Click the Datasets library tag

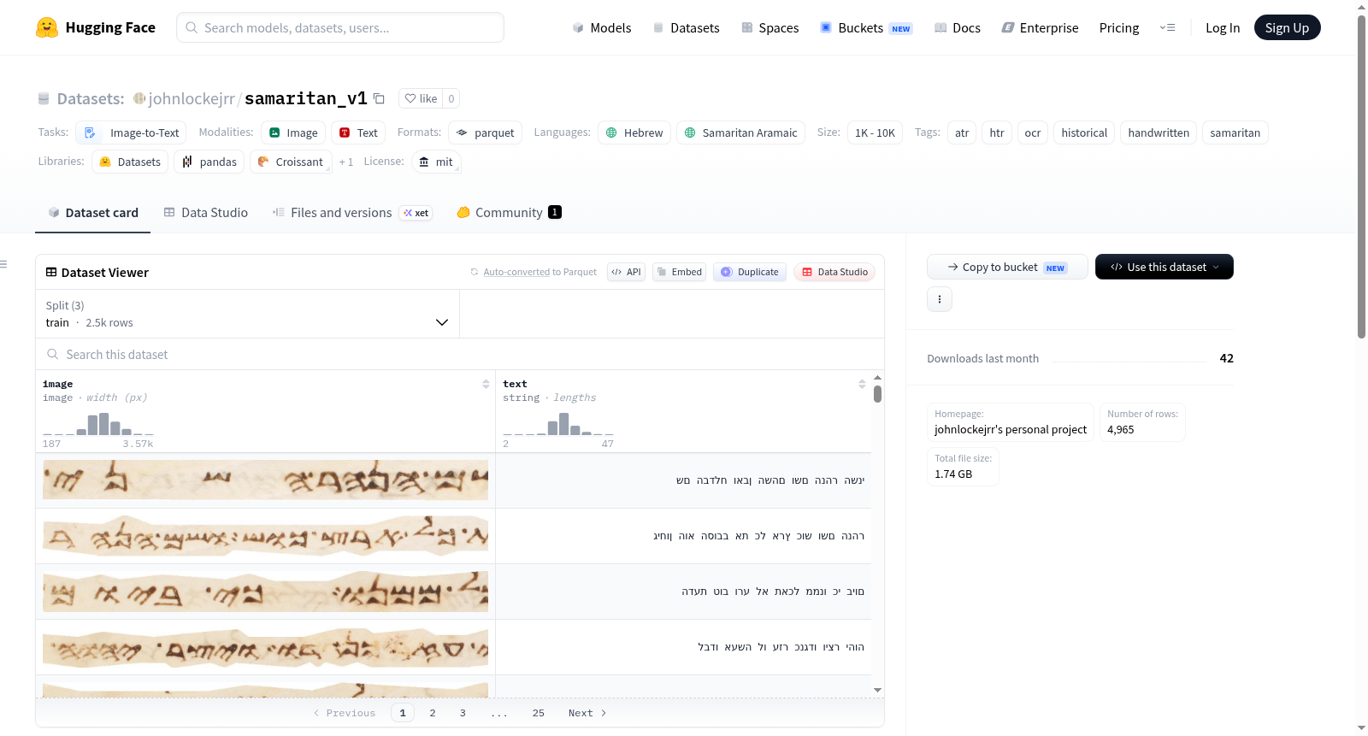pos(130,162)
